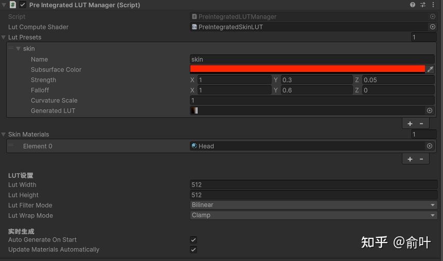Edit Strength X value field
The width and height of the screenshot is (443, 261).
tap(234, 80)
